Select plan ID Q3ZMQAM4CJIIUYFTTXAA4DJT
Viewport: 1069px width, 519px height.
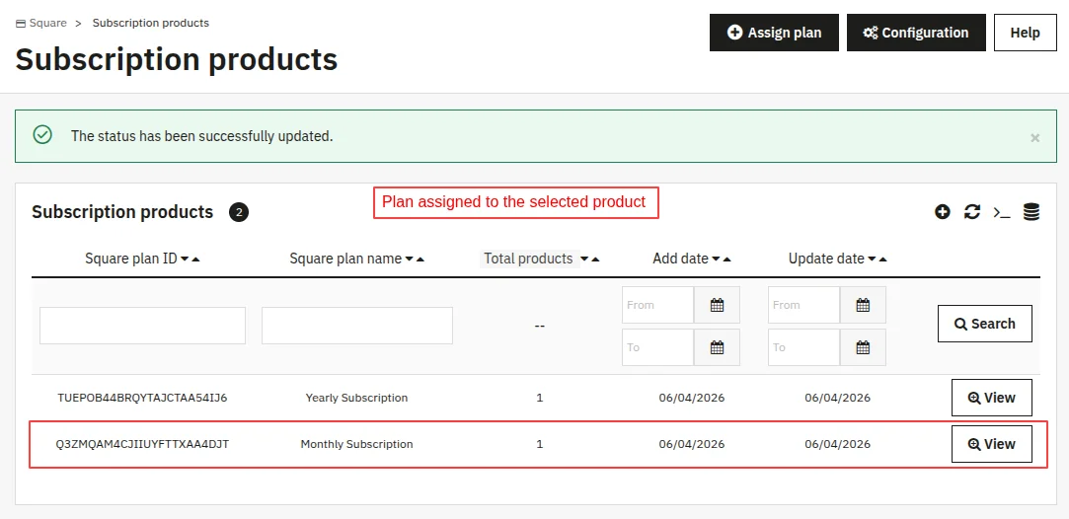coord(142,444)
